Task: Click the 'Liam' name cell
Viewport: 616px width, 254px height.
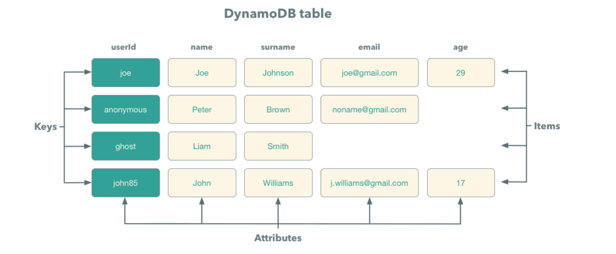Action: pos(202,146)
